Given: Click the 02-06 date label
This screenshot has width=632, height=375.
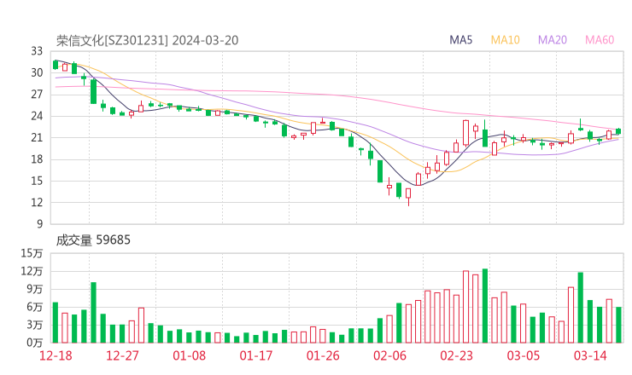Looking at the screenshot, I should tap(389, 355).
